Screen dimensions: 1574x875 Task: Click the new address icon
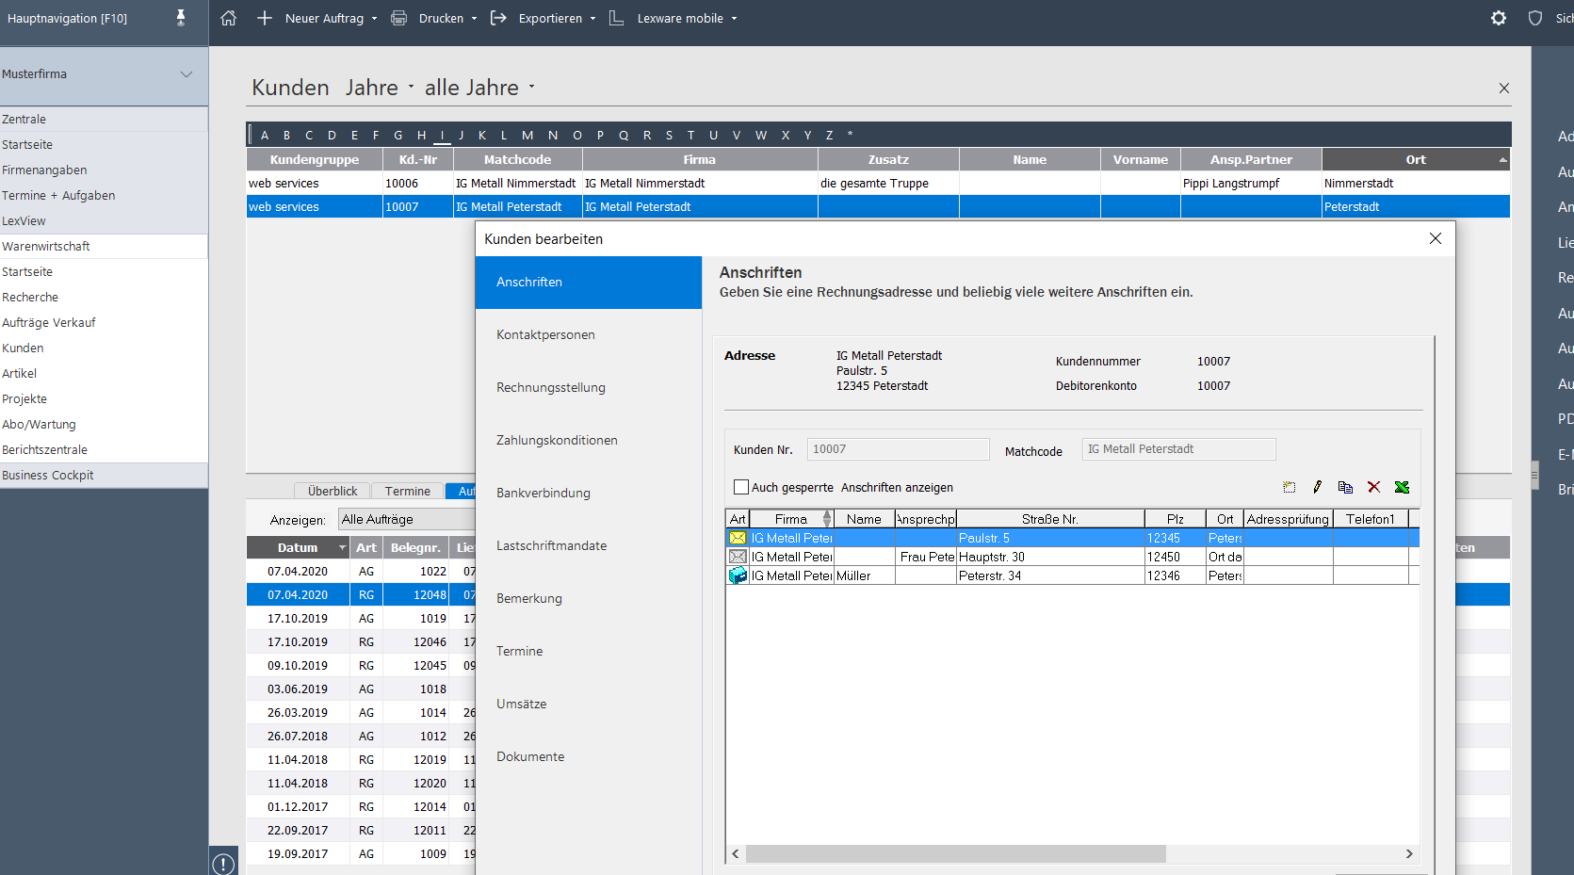pos(1289,487)
